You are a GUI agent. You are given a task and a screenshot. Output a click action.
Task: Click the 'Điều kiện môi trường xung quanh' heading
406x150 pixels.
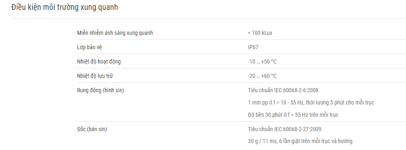point(65,7)
